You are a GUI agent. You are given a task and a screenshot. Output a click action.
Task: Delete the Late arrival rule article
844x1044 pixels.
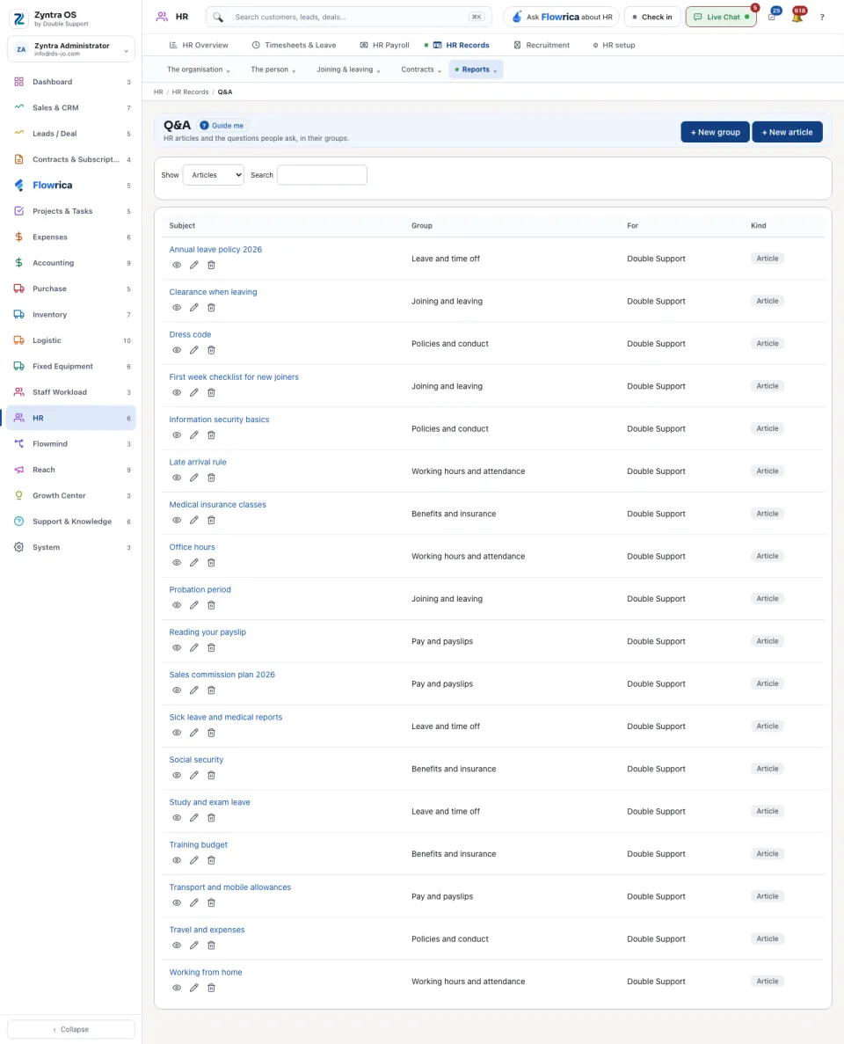point(211,478)
